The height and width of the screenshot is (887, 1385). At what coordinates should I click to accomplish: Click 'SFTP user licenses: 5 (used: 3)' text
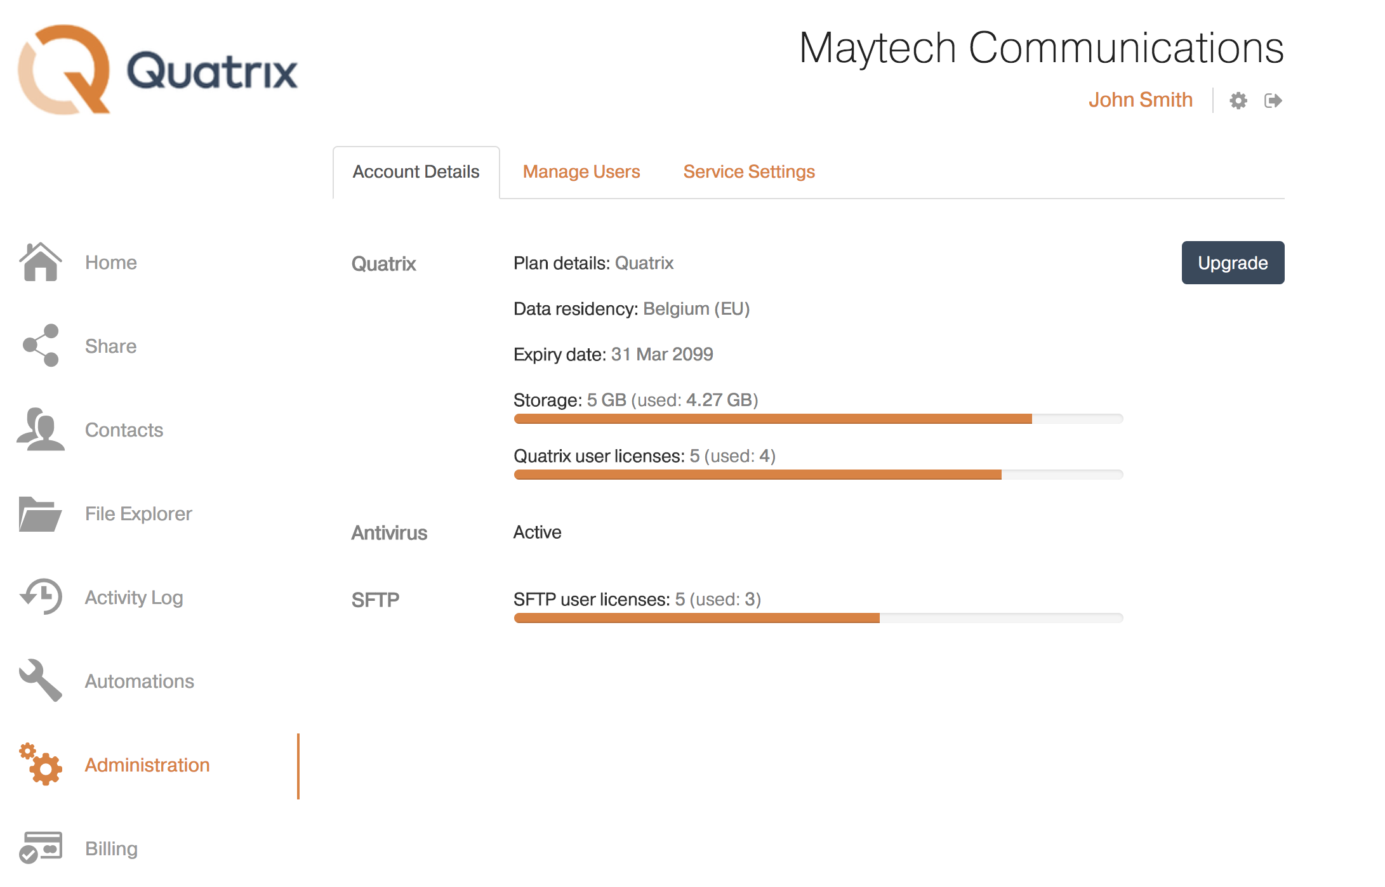coord(637,600)
